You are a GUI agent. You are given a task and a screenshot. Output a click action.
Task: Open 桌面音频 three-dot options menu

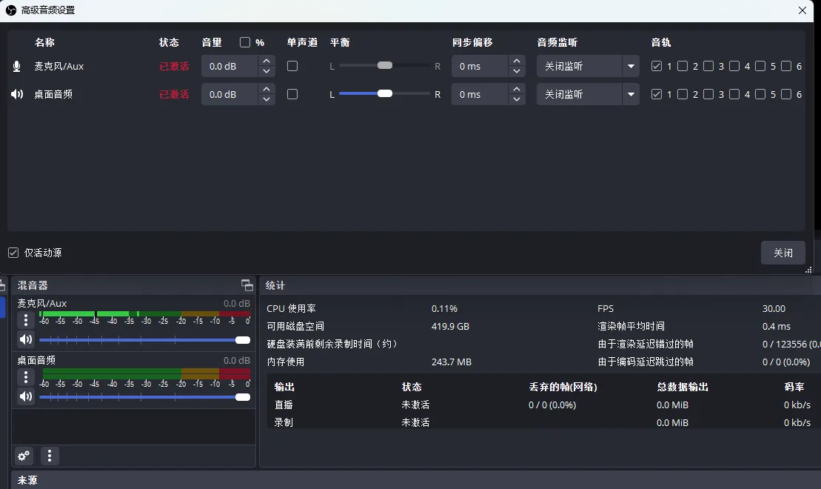click(x=26, y=377)
